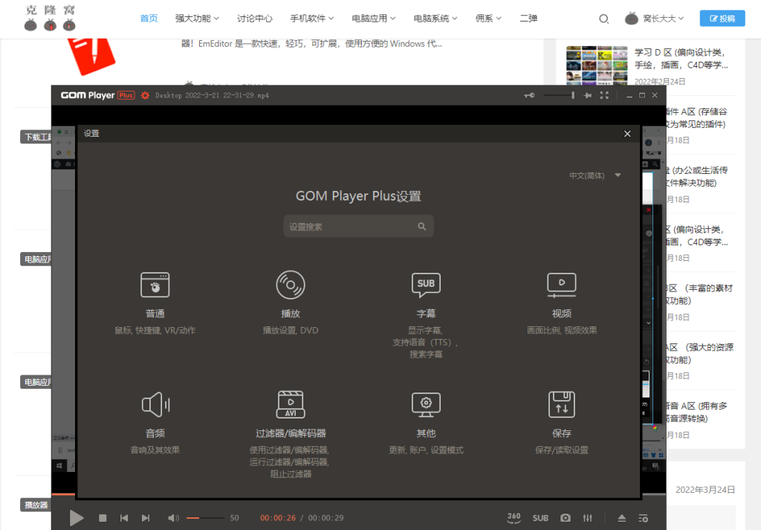The height and width of the screenshot is (530, 761).
Task: Click the SUB subtitle button in control bar
Action: tap(540, 518)
